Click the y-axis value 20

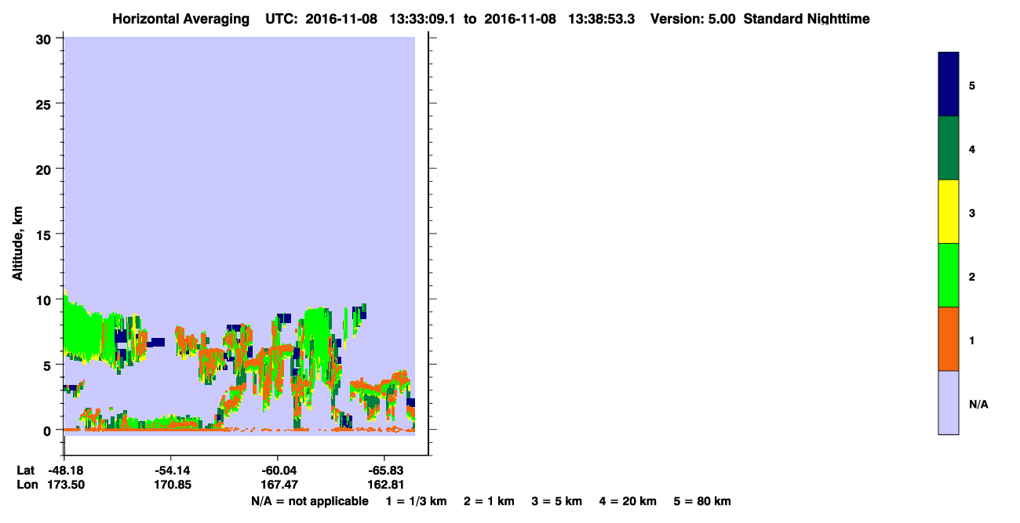(45, 169)
